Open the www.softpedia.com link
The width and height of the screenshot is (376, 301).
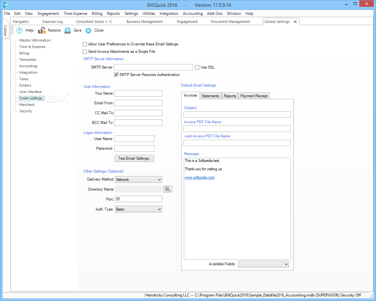click(x=200, y=177)
